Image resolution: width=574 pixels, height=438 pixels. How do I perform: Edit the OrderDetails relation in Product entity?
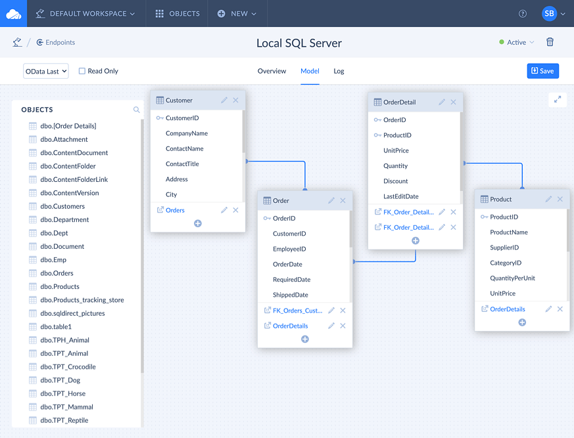(548, 309)
